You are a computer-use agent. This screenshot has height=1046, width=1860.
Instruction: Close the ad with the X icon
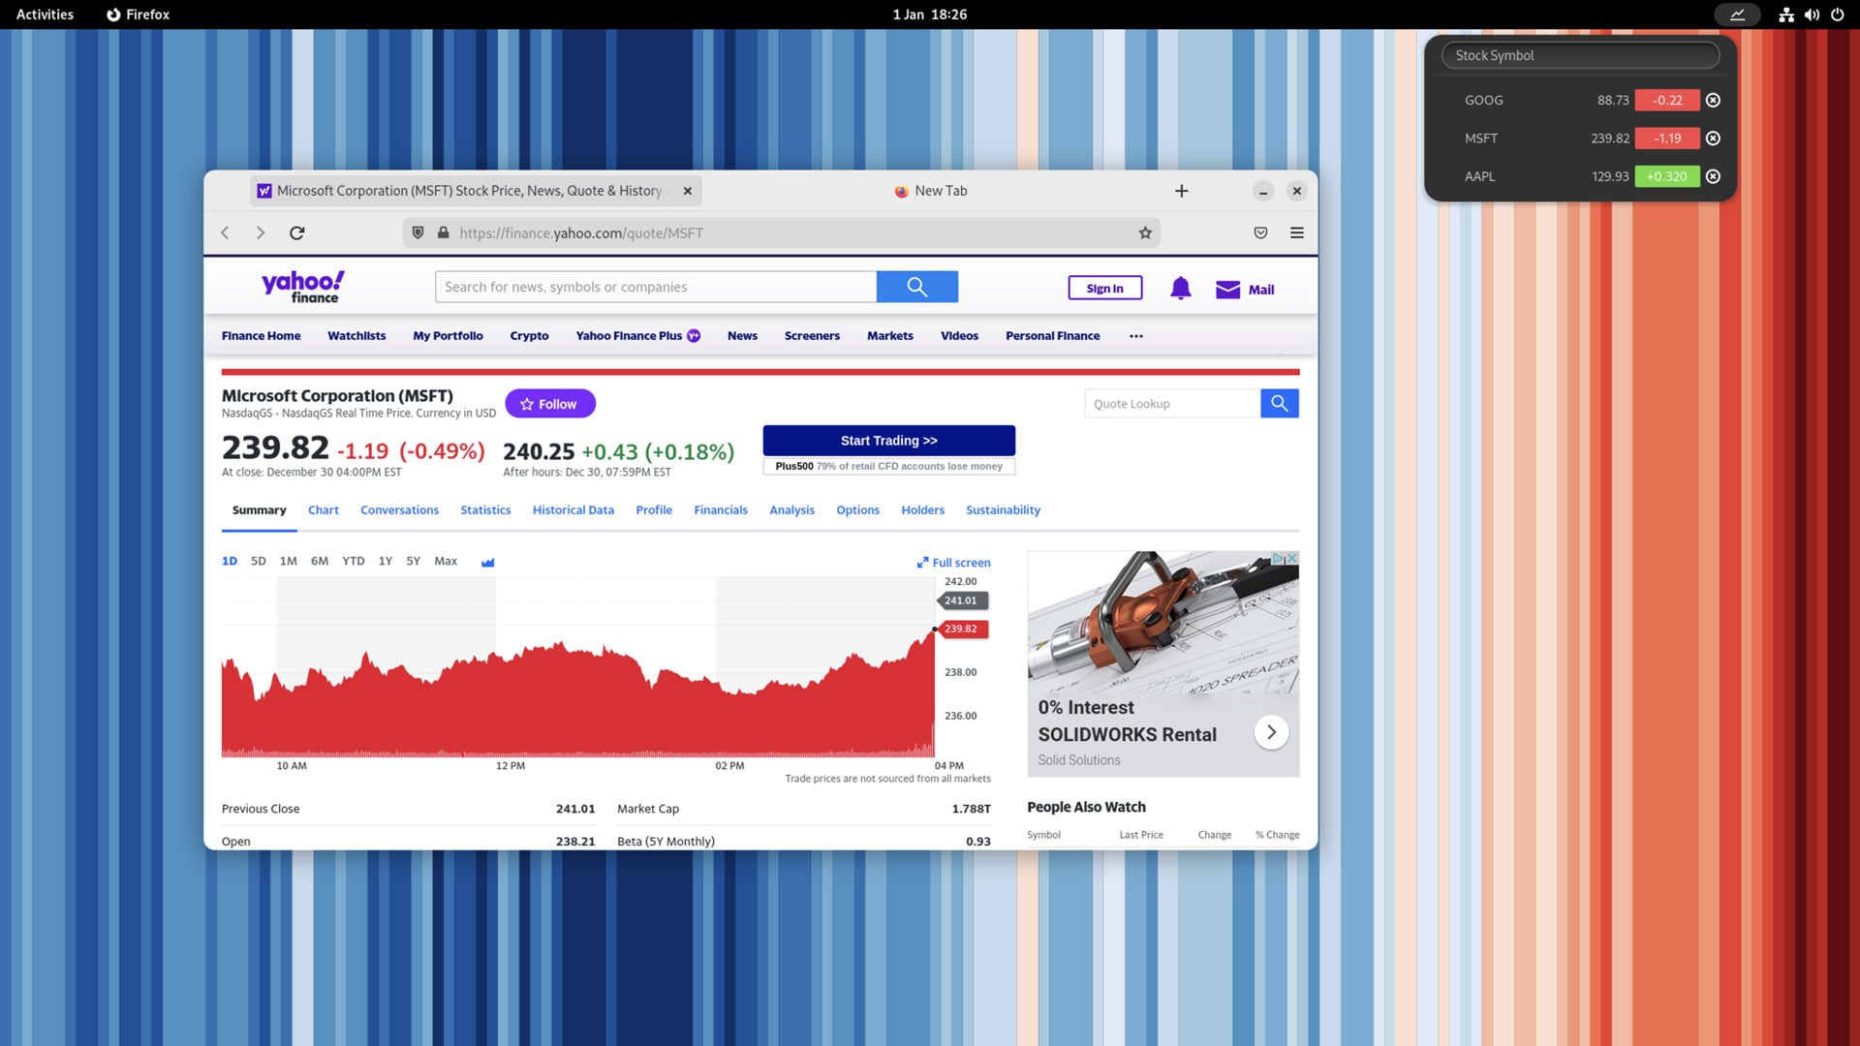tap(1292, 559)
